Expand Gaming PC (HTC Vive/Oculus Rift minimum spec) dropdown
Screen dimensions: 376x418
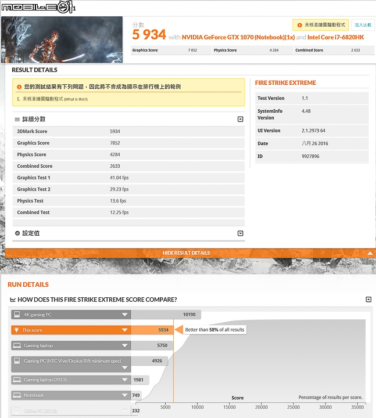point(124,367)
